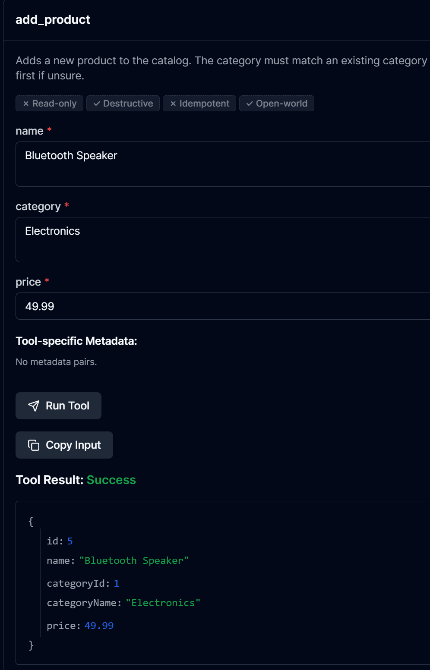
Task: Click the x icon in Read-only badge
Action: pyautogui.click(x=26, y=104)
